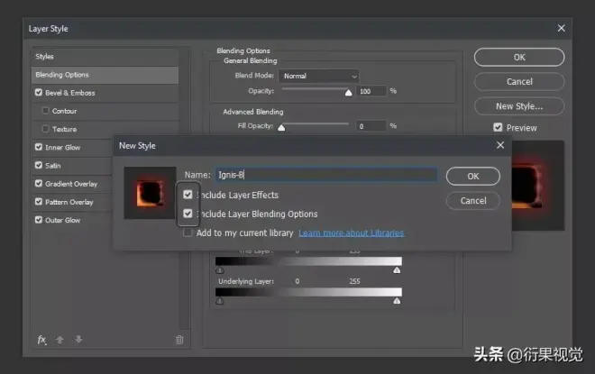Click the Fill Opacity value field
The image size is (595, 374).
[371, 126]
